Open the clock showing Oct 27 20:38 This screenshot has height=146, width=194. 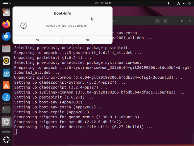(103, 3)
